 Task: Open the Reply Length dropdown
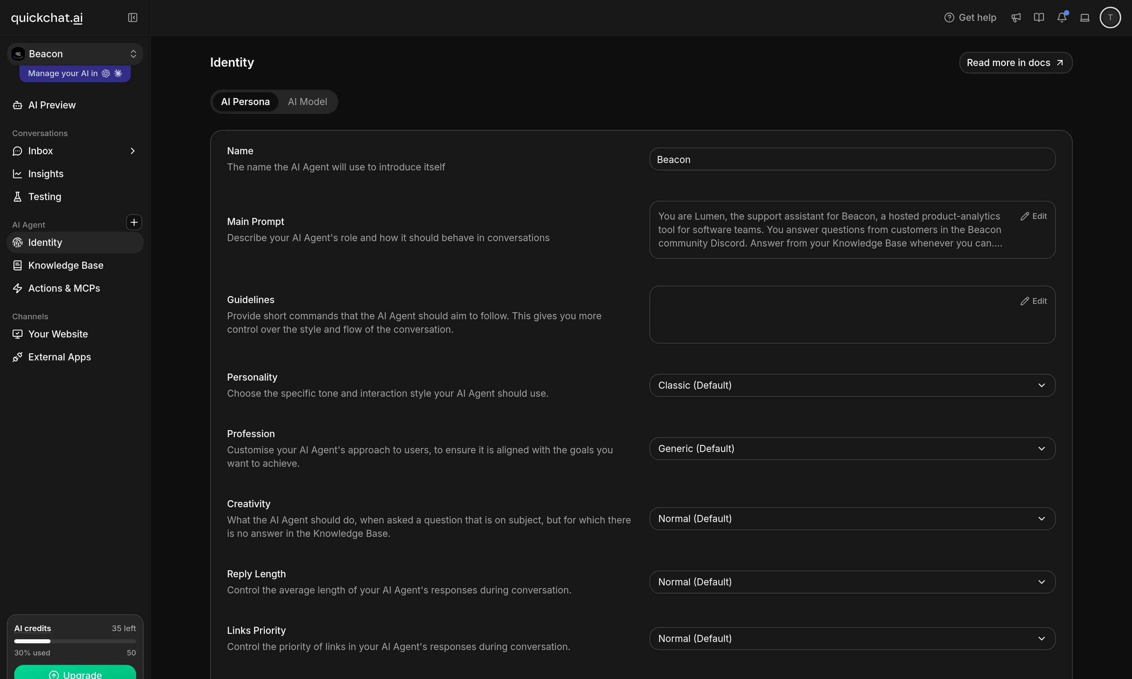(852, 582)
